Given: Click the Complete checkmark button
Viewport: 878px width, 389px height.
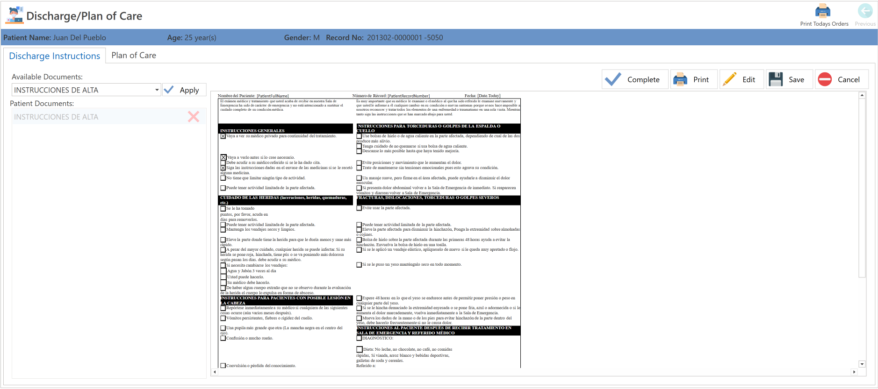Looking at the screenshot, I should [x=635, y=79].
